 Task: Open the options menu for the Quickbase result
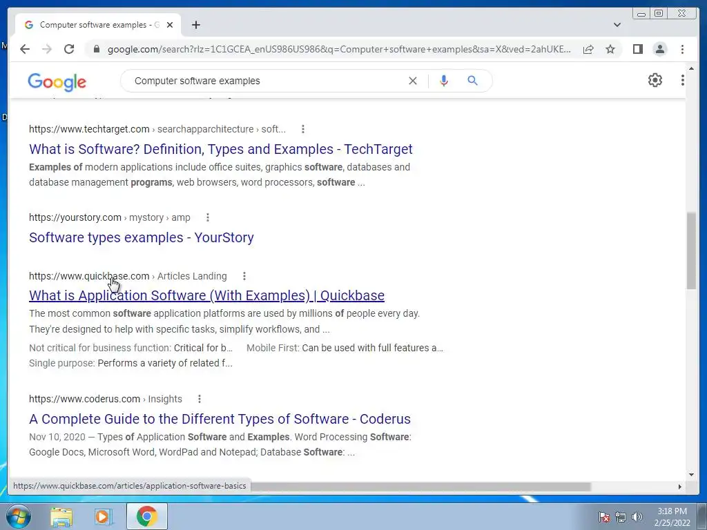[244, 276]
